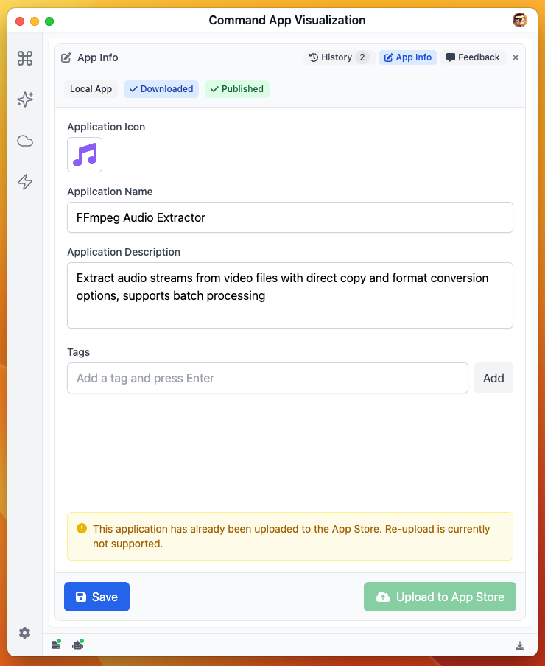Open the History tab

click(339, 57)
